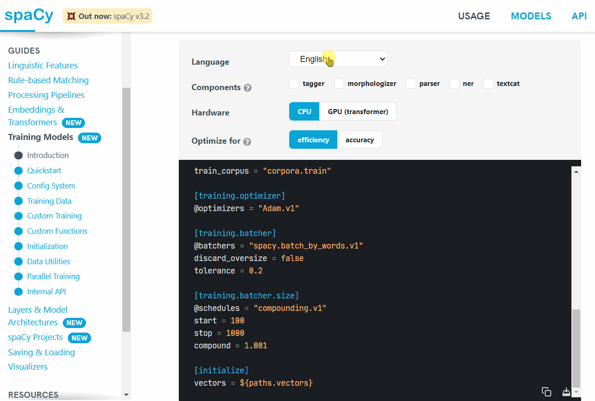Enable the parser component checkbox
This screenshot has width=595, height=401.
410,84
